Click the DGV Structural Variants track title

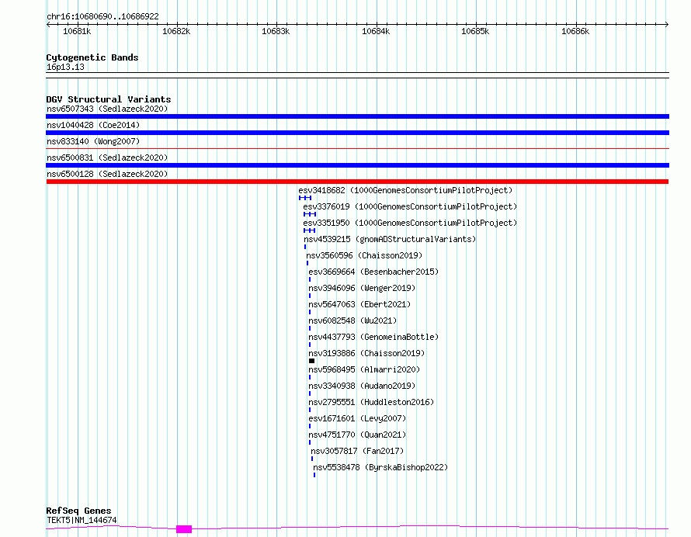click(109, 99)
